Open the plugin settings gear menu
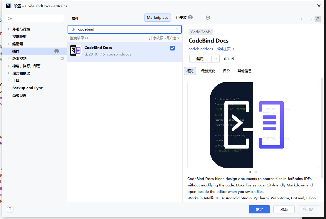Viewport: 326px width, 219px height. pyautogui.click(x=208, y=18)
